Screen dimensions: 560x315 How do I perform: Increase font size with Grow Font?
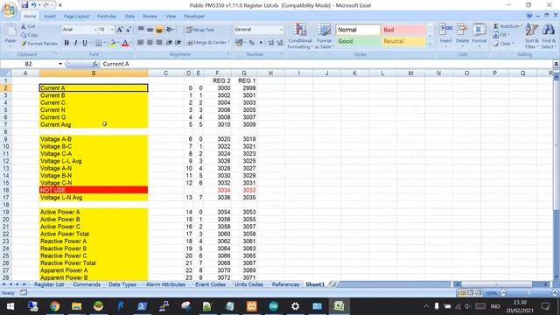tap(120, 30)
